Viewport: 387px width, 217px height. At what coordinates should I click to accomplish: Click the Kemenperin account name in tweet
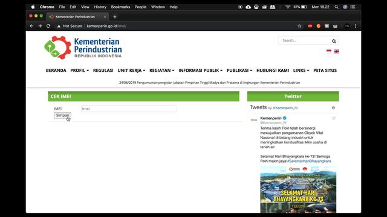(x=271, y=118)
